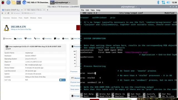The height and width of the screenshot is (100, 178).
Task: Open a new browser tab
Action: coord(48,10)
